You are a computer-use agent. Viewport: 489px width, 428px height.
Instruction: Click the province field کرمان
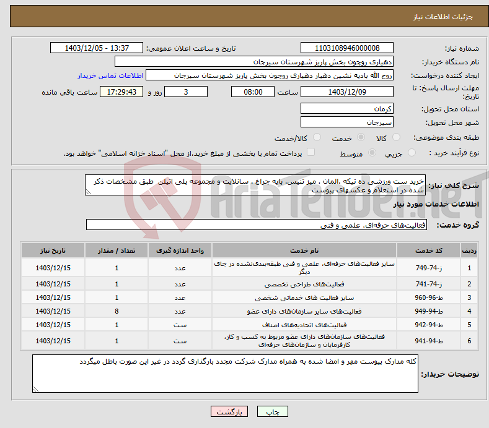pyautogui.click(x=347, y=108)
